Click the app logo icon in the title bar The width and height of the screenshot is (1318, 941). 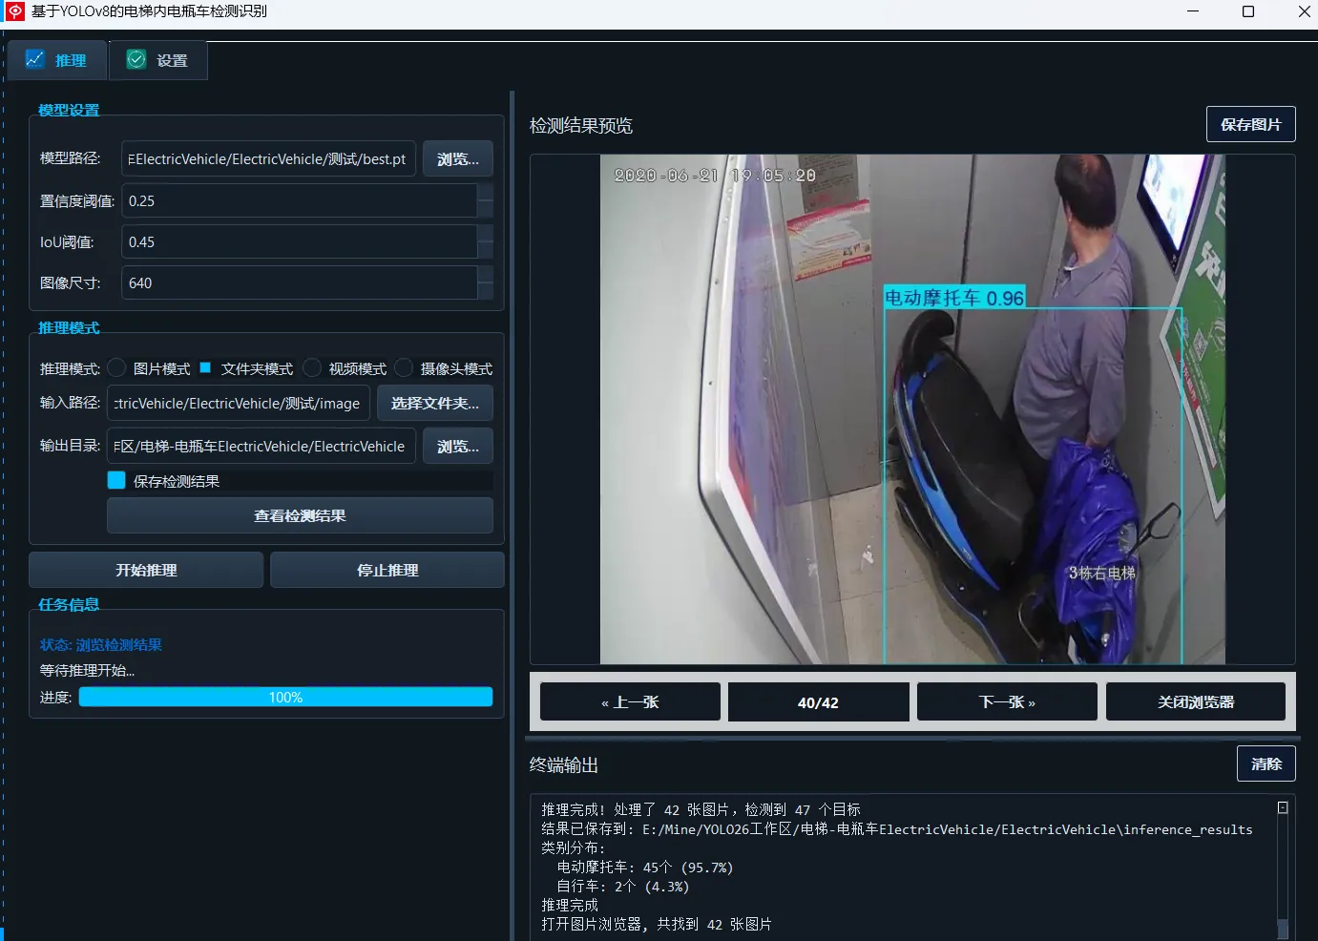click(15, 11)
